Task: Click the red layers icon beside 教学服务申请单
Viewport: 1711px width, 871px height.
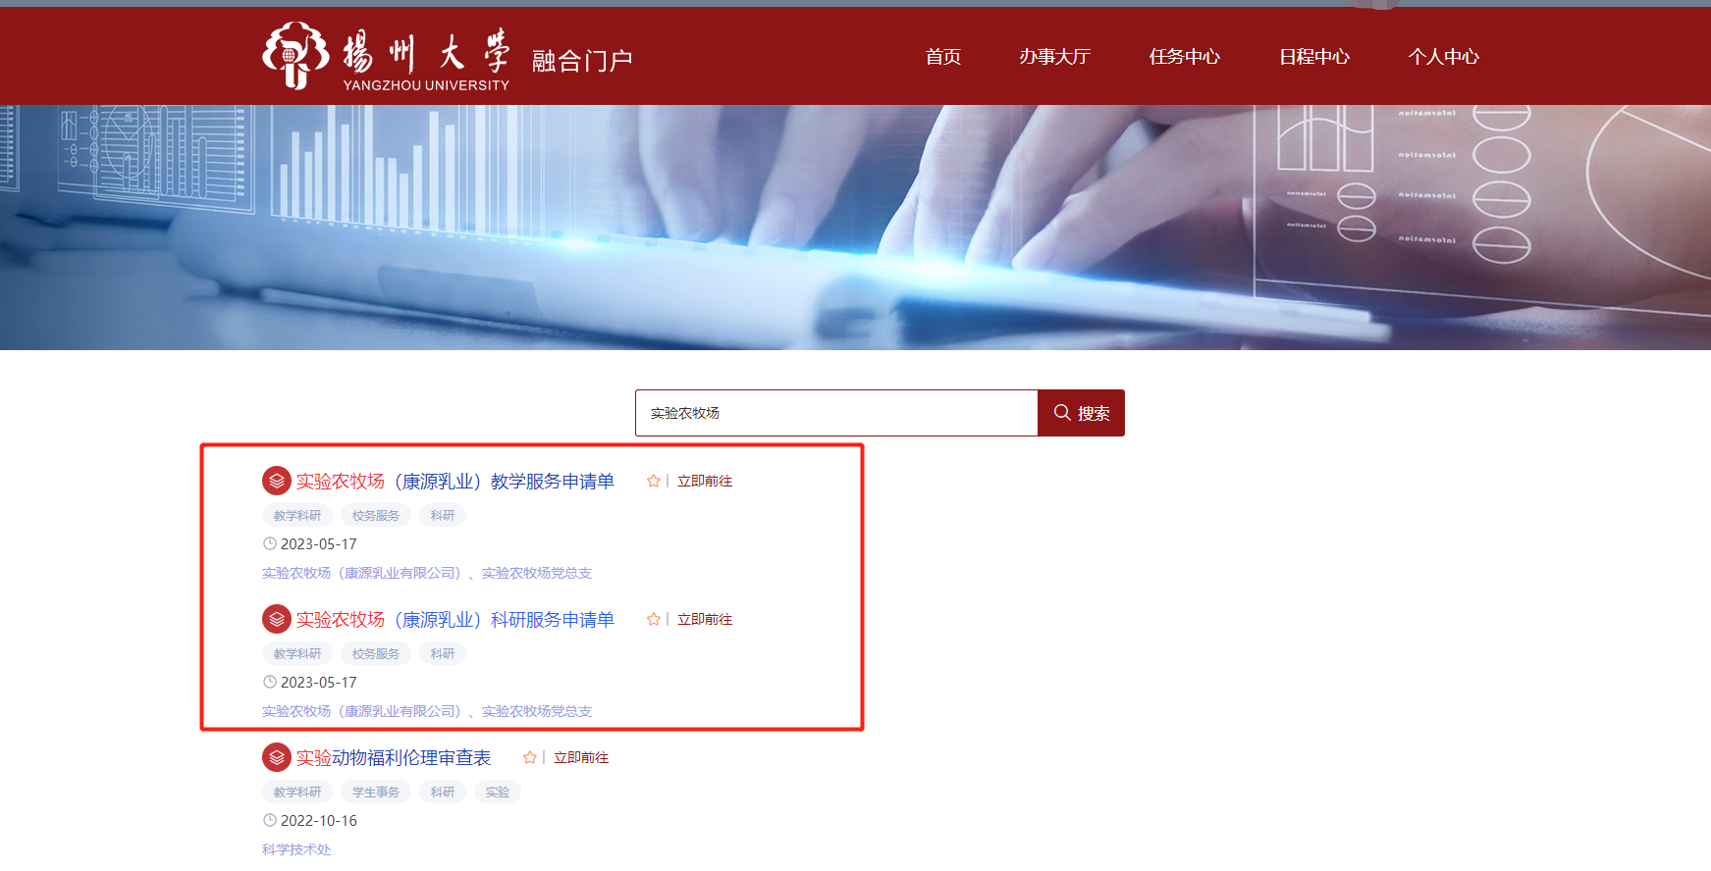Action: pos(276,481)
